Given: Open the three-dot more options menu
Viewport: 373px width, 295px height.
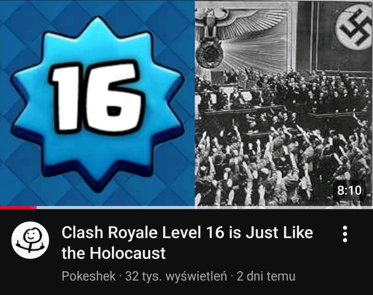Looking at the screenshot, I should [x=345, y=234].
